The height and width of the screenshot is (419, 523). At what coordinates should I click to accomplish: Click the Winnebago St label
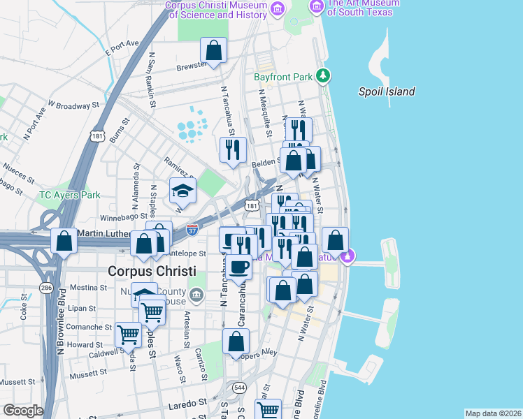(124, 217)
